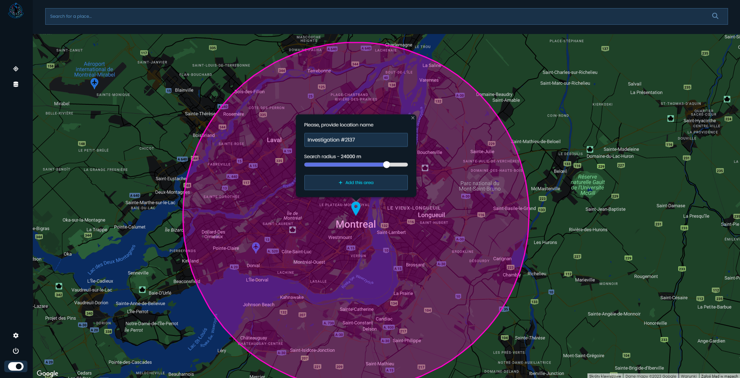
Task: Toggle the dark mode switch
Action: [16, 366]
